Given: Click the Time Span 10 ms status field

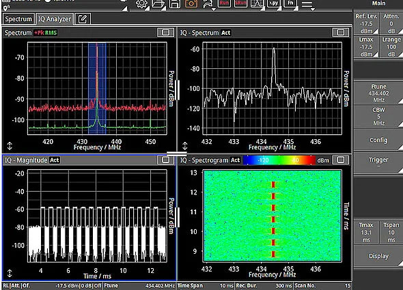Looking at the screenshot, I should tap(206, 286).
